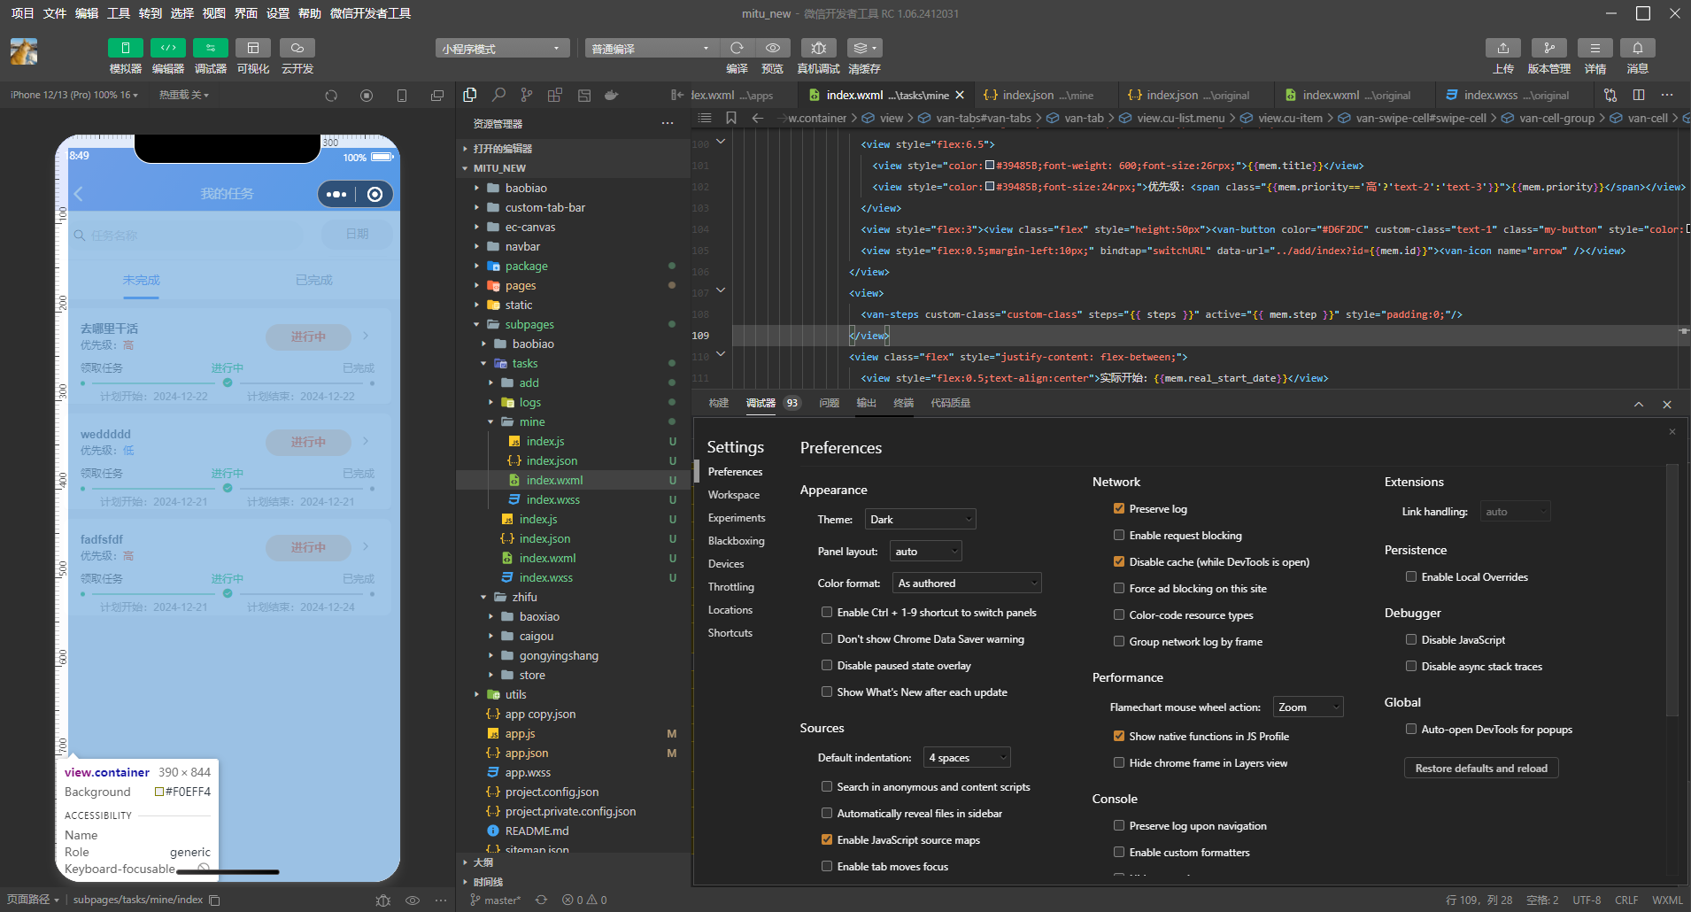Click the preview (预览) eye icon
The image size is (1691, 912).
(772, 48)
